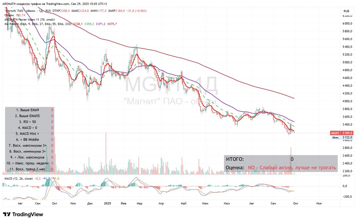Click table row 9. > Лок. максимума
This screenshot has height=222, width=357.
tap(29, 157)
